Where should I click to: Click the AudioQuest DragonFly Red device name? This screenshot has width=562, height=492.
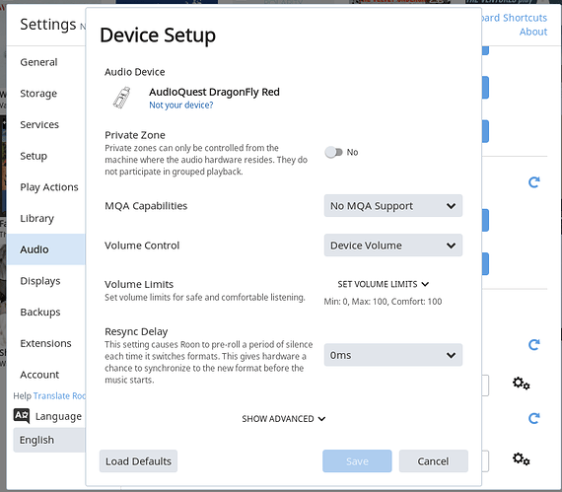point(214,92)
